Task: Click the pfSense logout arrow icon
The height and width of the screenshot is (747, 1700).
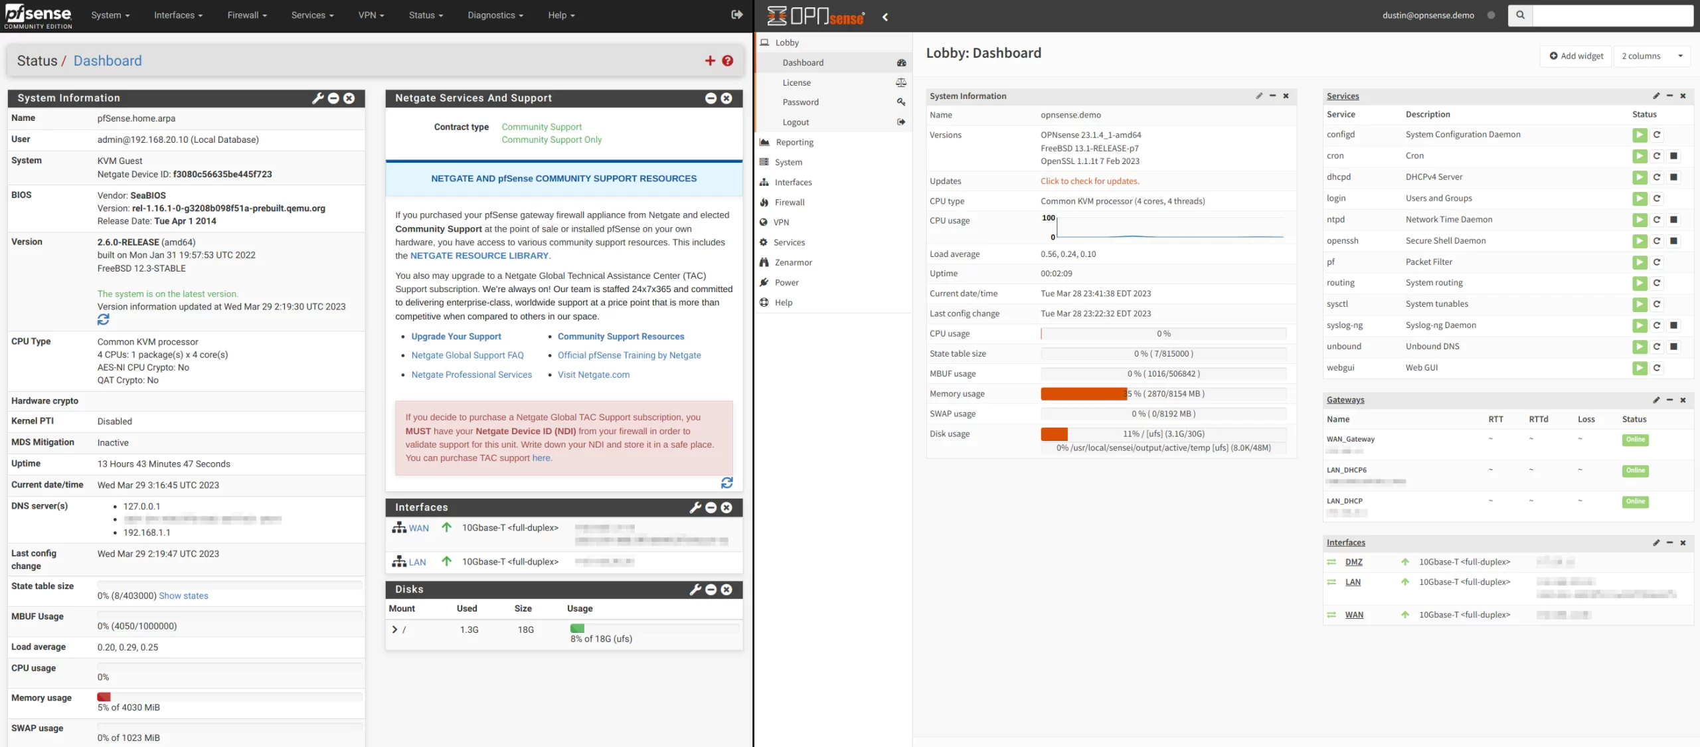Action: [x=736, y=15]
